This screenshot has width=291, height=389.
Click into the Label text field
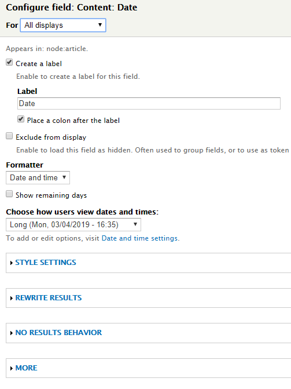(x=149, y=103)
